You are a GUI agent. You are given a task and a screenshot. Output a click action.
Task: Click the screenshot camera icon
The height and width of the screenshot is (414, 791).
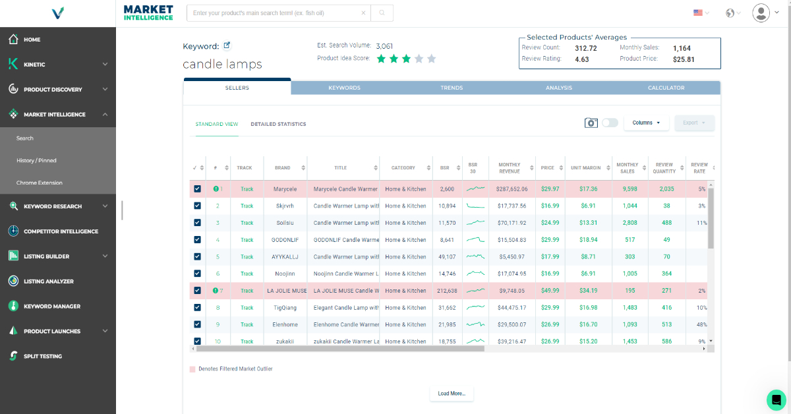pos(591,123)
